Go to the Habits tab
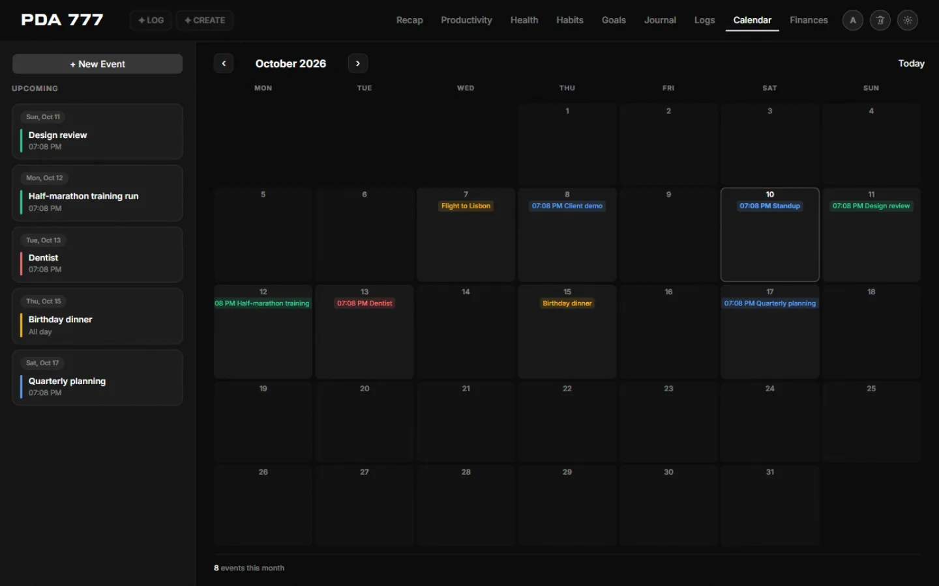This screenshot has width=939, height=586. [570, 20]
